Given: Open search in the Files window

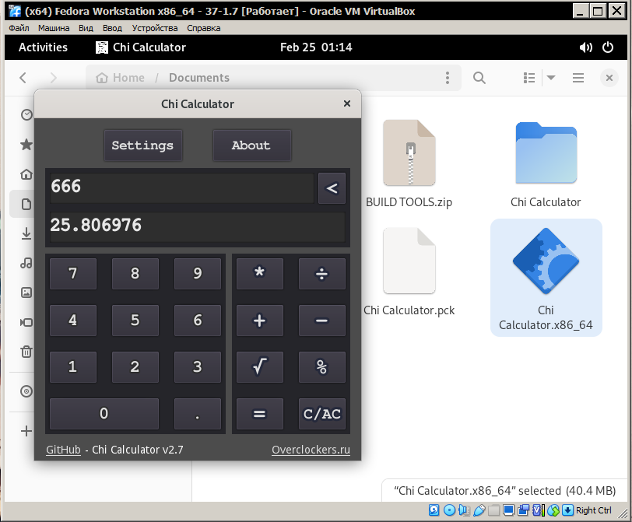Looking at the screenshot, I should pyautogui.click(x=479, y=78).
